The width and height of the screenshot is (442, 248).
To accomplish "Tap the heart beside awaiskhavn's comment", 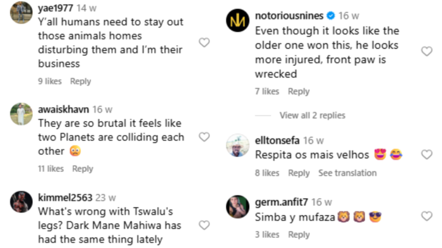I will 204,137.
